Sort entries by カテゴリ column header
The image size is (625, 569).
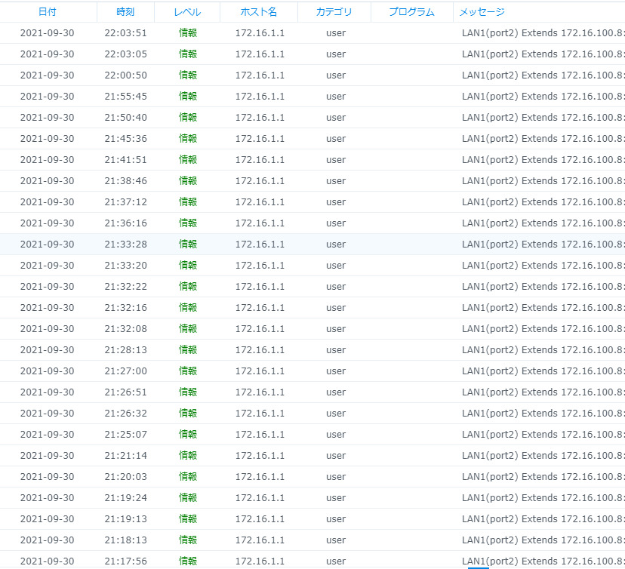click(334, 12)
